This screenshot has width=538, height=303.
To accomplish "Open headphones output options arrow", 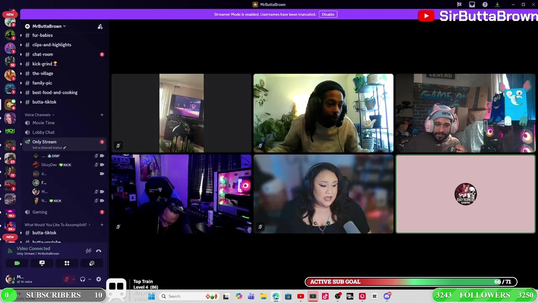I will [90, 279].
